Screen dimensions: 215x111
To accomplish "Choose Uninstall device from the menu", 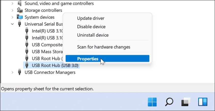I will point(93,35).
